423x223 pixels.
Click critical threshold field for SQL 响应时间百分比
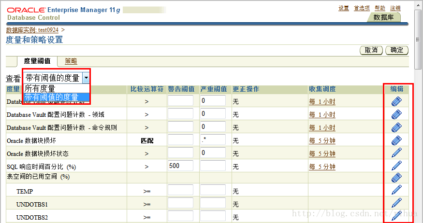[x=213, y=166]
